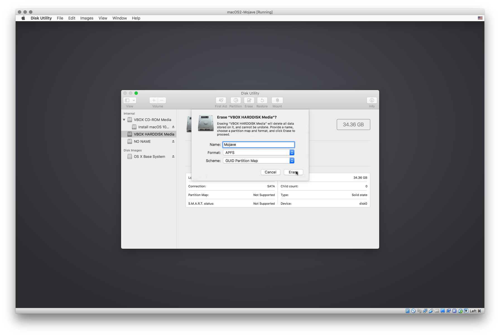Click the VirtualBox mouse integration icon
This screenshot has width=500, height=336.
click(460, 311)
